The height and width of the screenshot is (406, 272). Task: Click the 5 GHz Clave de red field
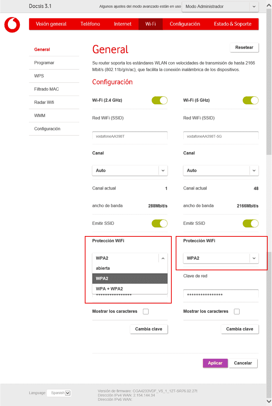[x=221, y=294]
